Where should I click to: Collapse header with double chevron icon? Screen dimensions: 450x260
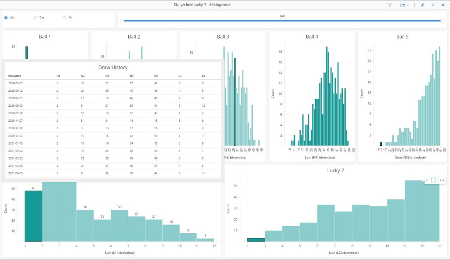[433, 5]
